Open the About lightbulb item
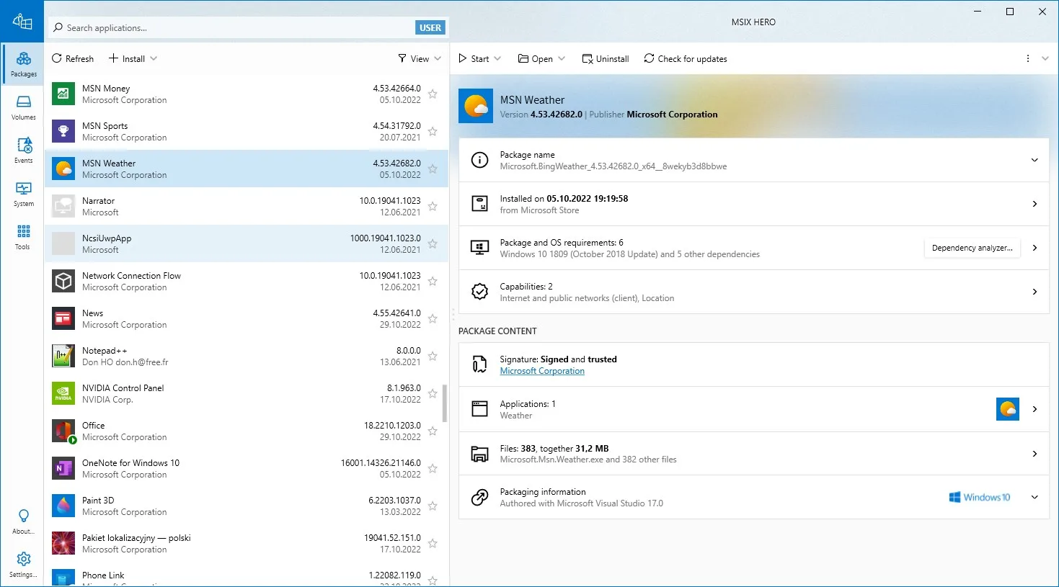The height and width of the screenshot is (587, 1059). tap(23, 521)
